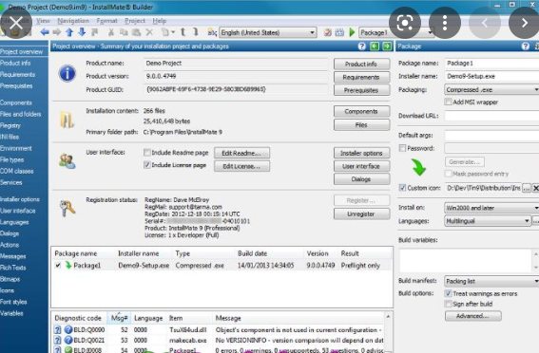Viewport: 539px width, 353px height.
Task: Open the Format menu
Action: (106, 21)
